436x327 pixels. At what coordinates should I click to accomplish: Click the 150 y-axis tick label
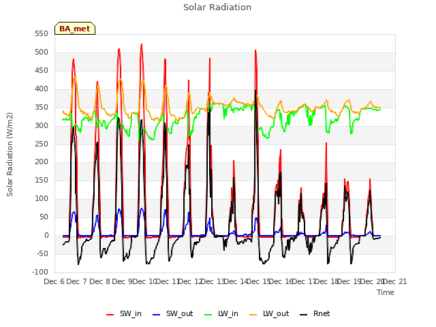pos(42,180)
